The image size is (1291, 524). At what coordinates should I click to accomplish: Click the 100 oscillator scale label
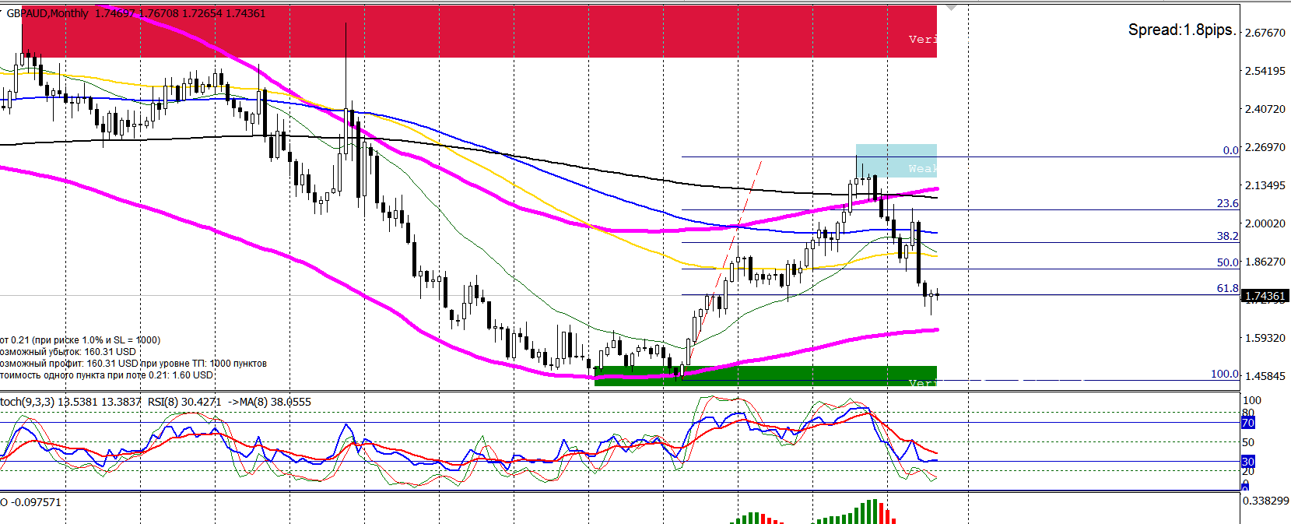tap(1252, 400)
